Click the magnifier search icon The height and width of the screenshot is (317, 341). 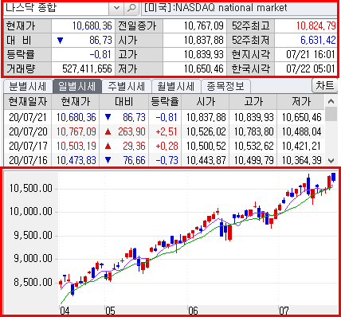[131, 8]
